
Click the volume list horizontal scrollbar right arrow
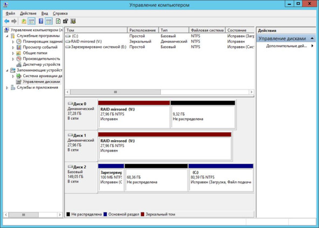pyautogui.click(x=251, y=92)
